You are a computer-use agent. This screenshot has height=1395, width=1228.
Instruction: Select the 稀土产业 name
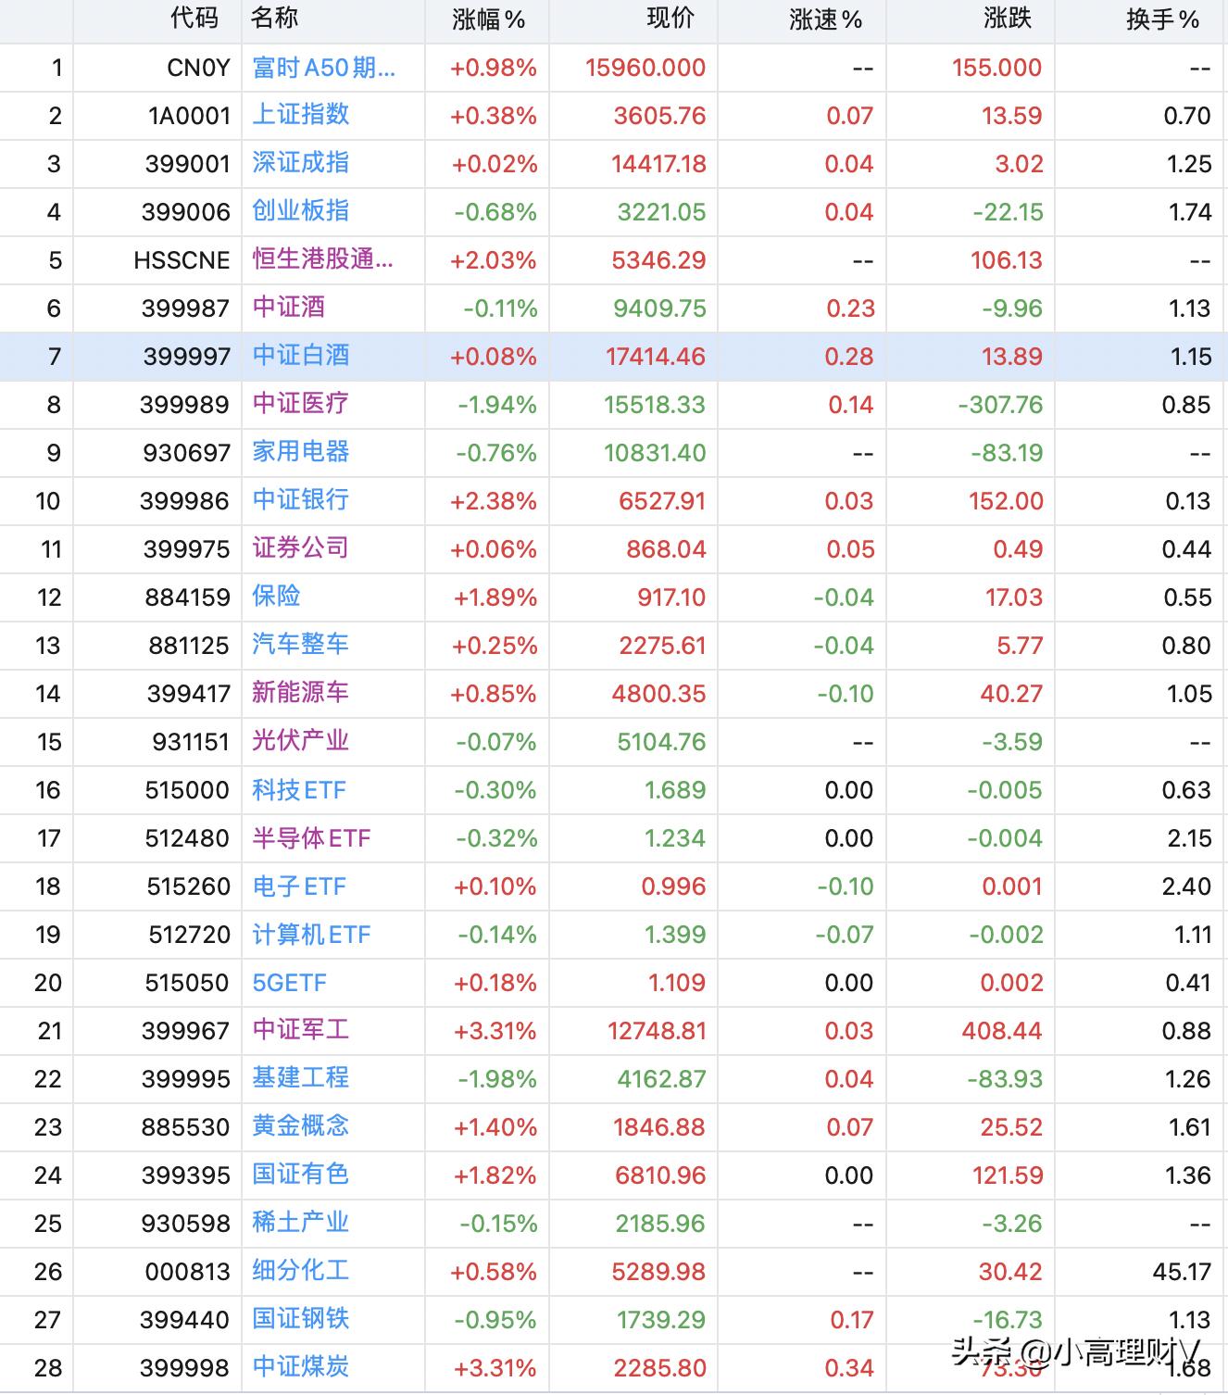coord(301,1223)
